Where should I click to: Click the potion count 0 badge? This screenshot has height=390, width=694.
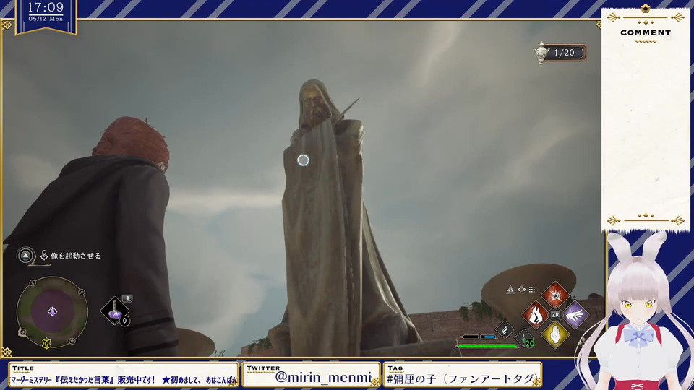(x=125, y=321)
